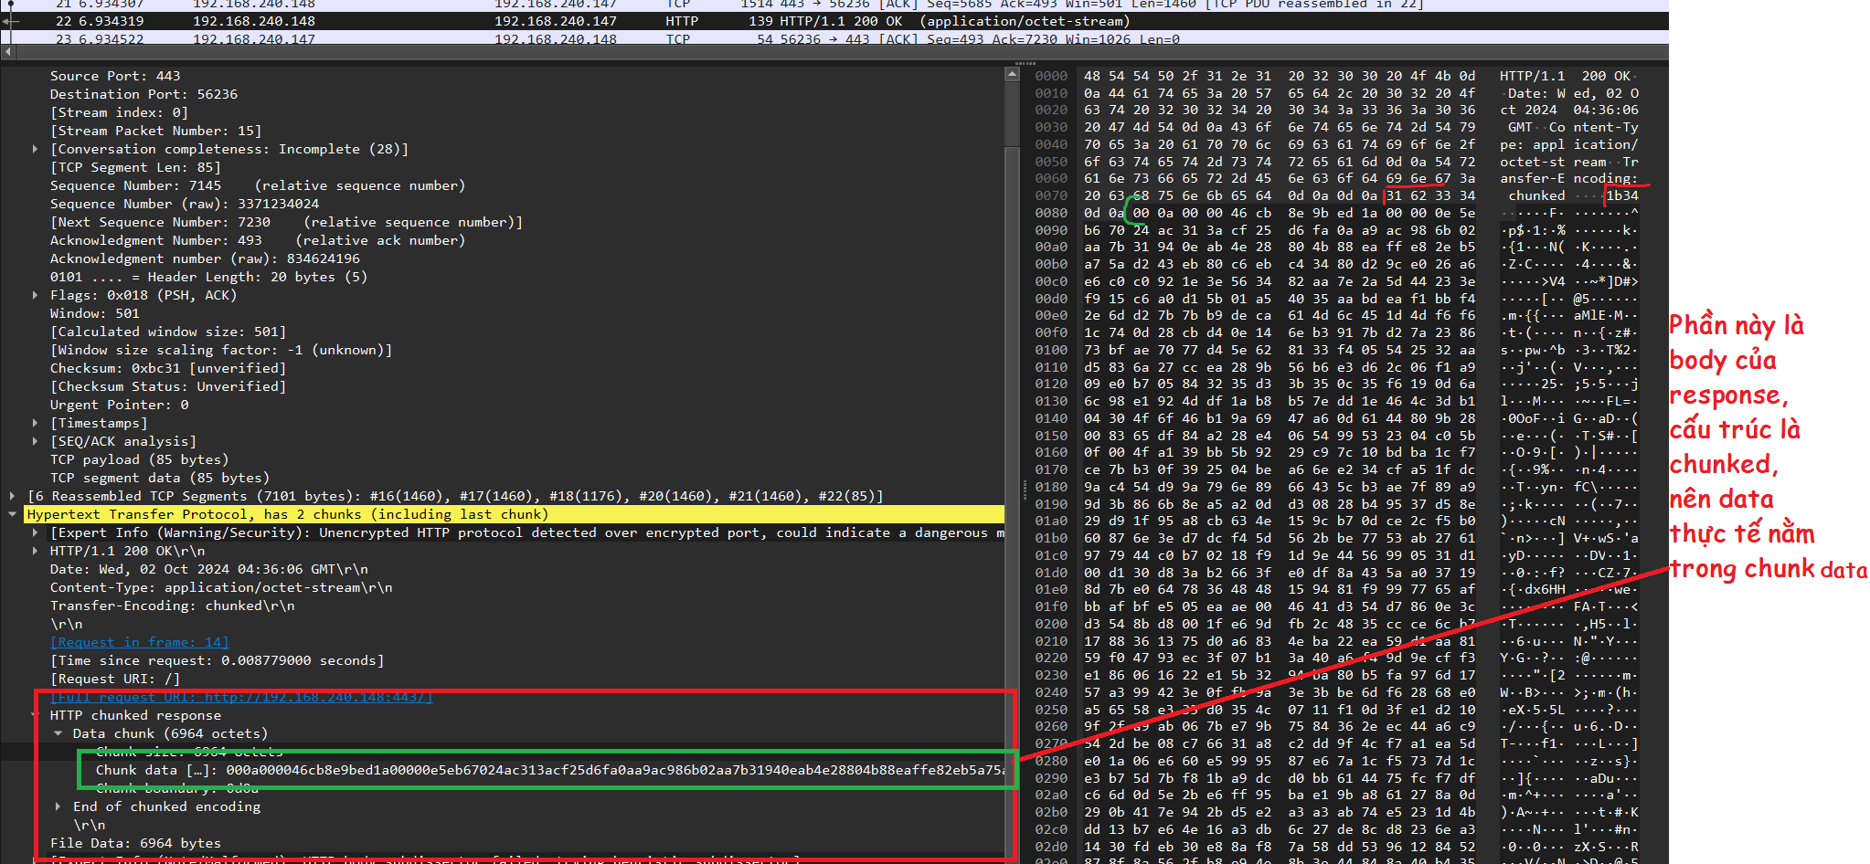Select the TCP segment data (85 bytes) line
Image resolution: width=1870 pixels, height=864 pixels.
(160, 478)
